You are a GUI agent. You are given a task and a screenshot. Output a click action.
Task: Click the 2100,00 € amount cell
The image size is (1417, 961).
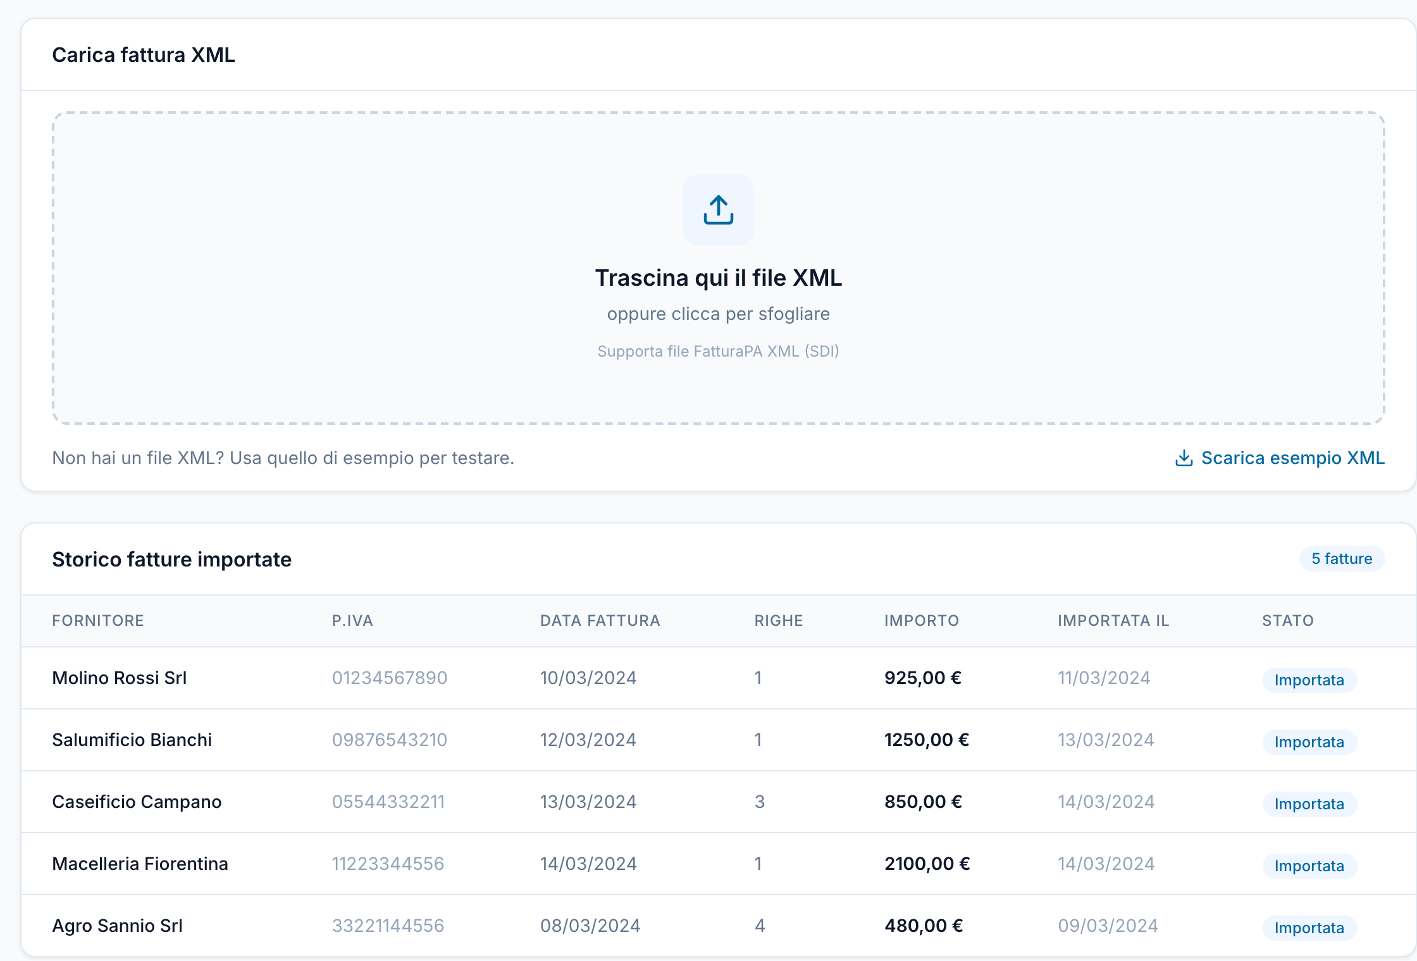click(x=927, y=864)
